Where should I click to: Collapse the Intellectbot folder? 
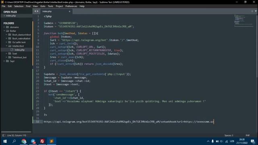click(x=6, y=46)
